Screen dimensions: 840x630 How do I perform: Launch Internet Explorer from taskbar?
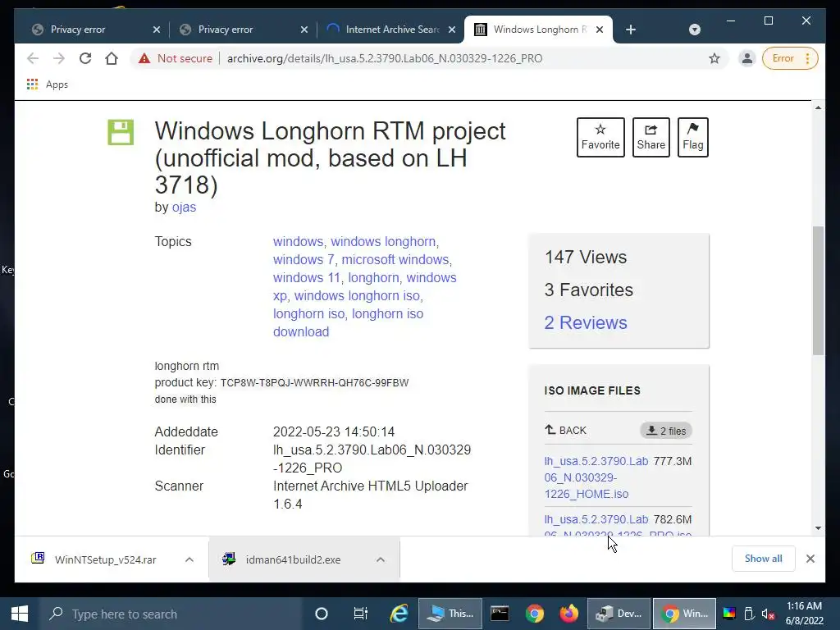tap(399, 614)
